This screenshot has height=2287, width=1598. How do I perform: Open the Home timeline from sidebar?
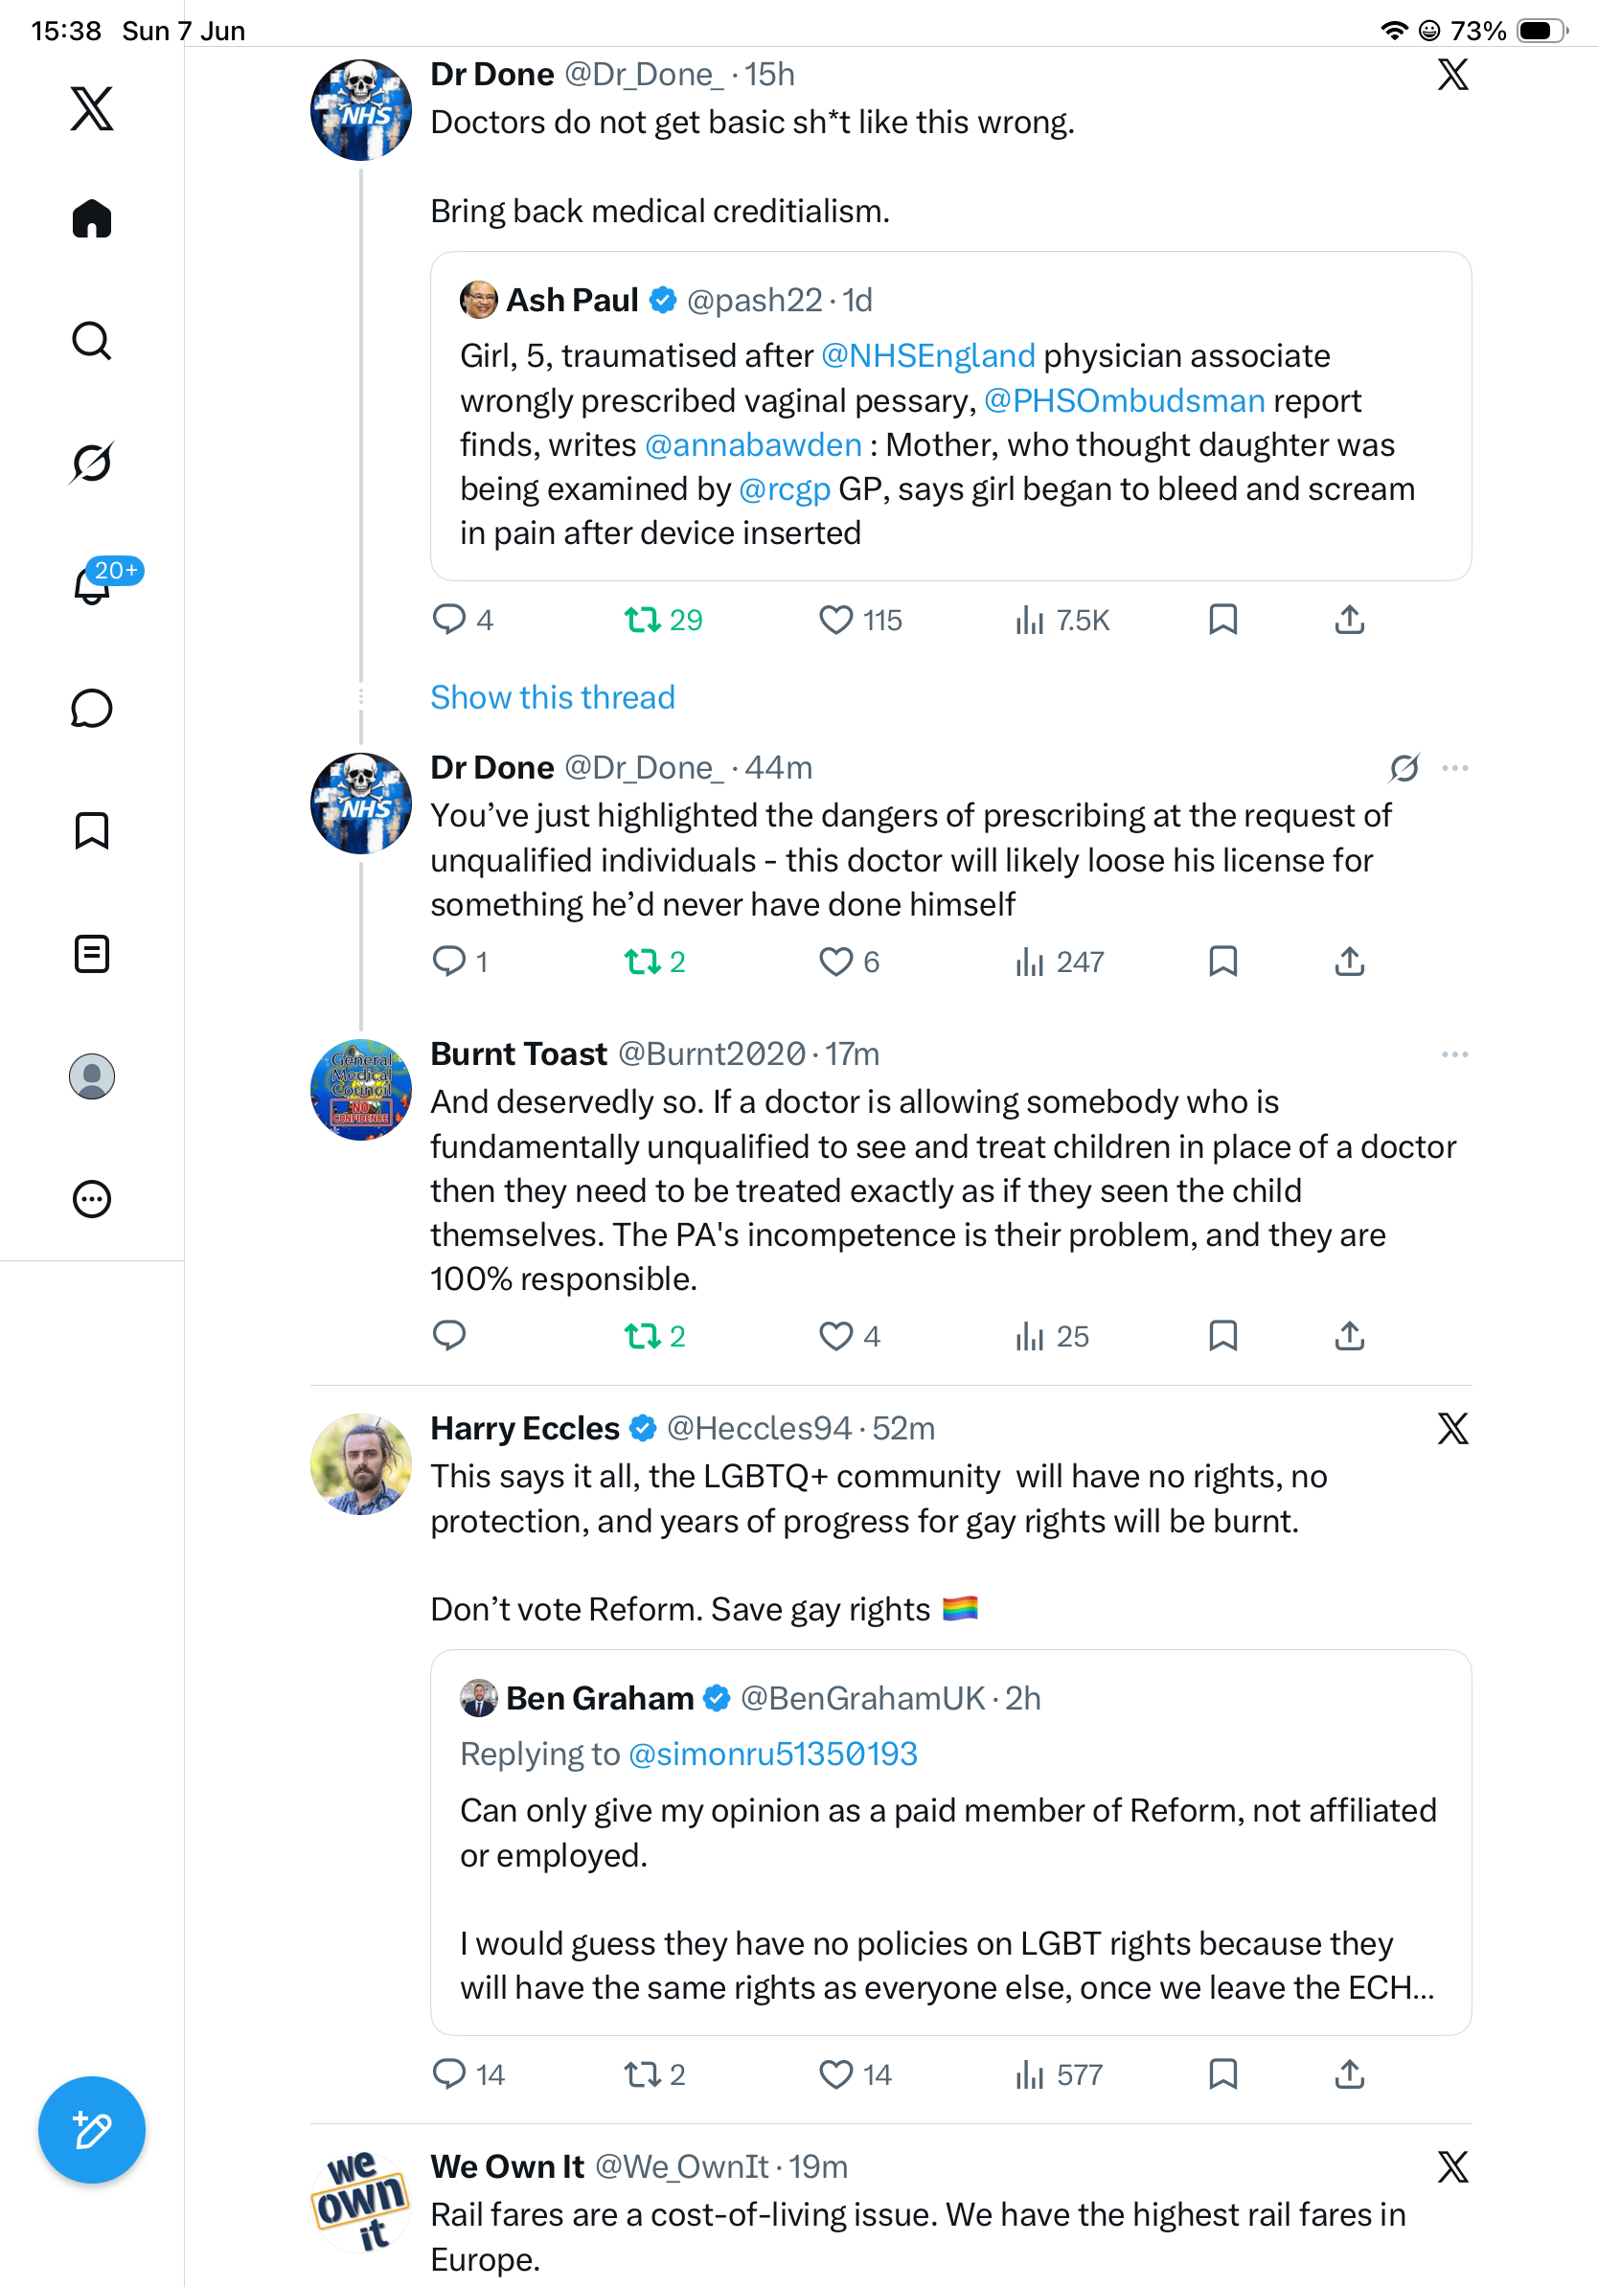(x=92, y=218)
